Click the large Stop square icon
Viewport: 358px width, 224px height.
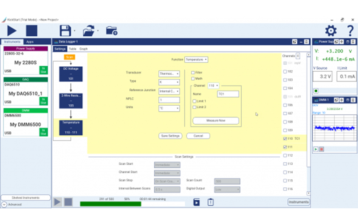(x=31, y=30)
